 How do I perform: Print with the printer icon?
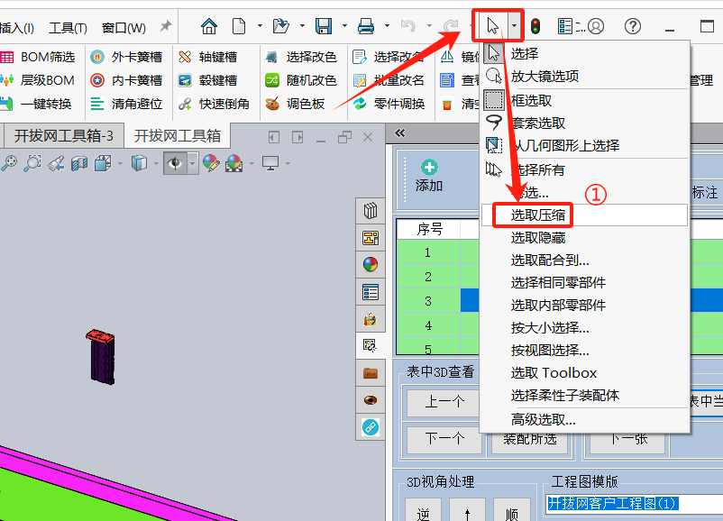click(366, 26)
